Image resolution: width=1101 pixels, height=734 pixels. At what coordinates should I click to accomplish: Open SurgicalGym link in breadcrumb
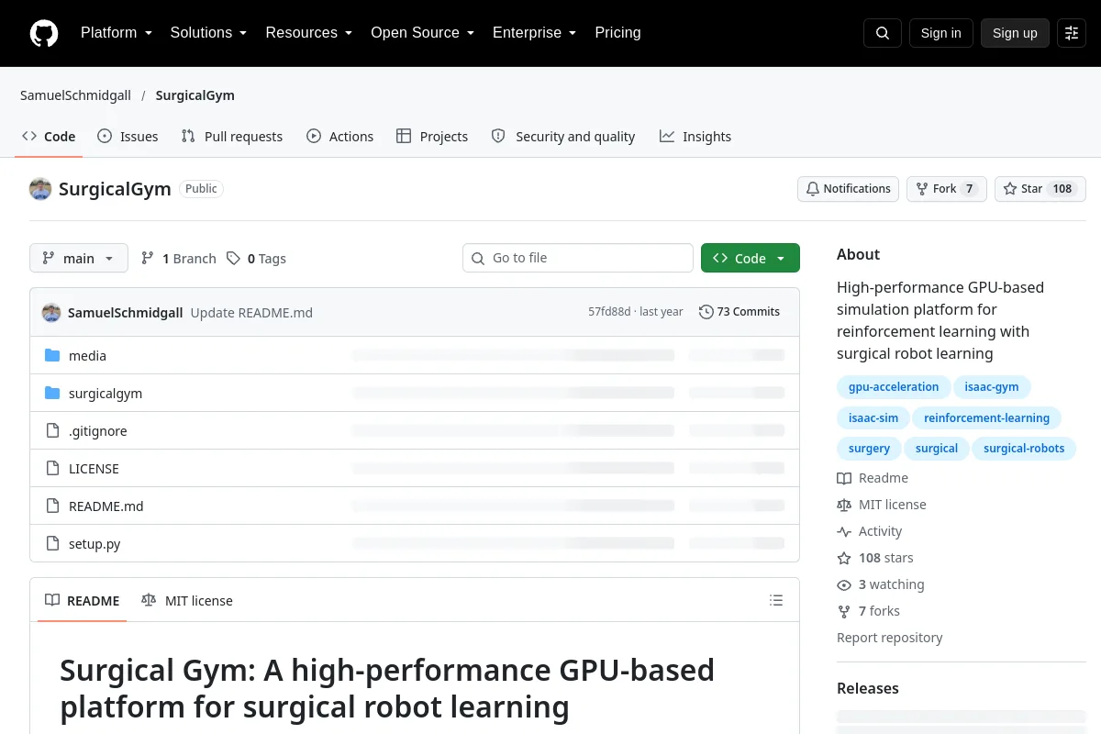click(195, 95)
